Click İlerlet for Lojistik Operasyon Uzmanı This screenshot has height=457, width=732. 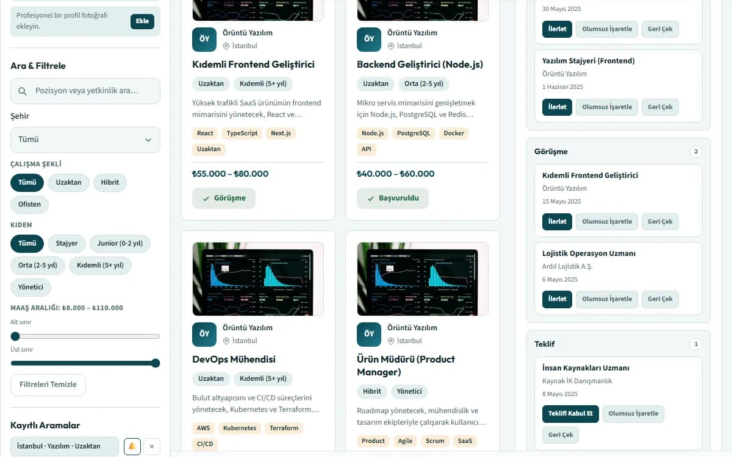point(557,299)
